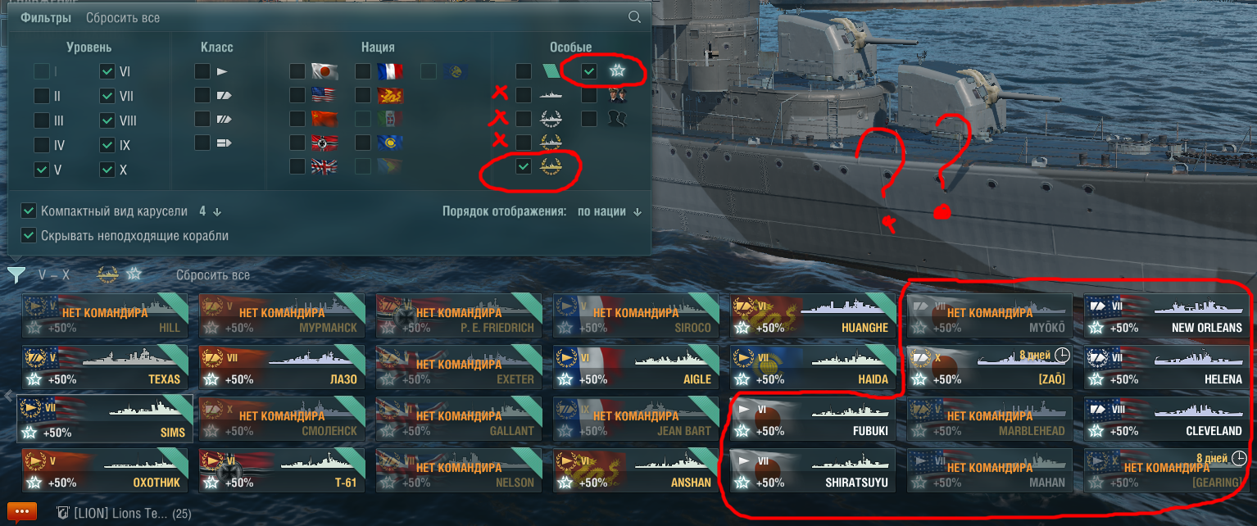Open the red chat bubble button

click(21, 513)
